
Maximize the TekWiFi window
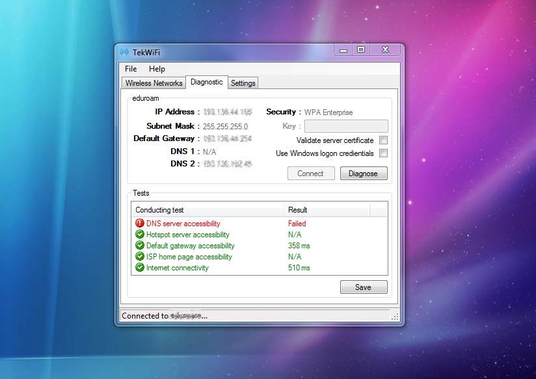pyautogui.click(x=361, y=49)
